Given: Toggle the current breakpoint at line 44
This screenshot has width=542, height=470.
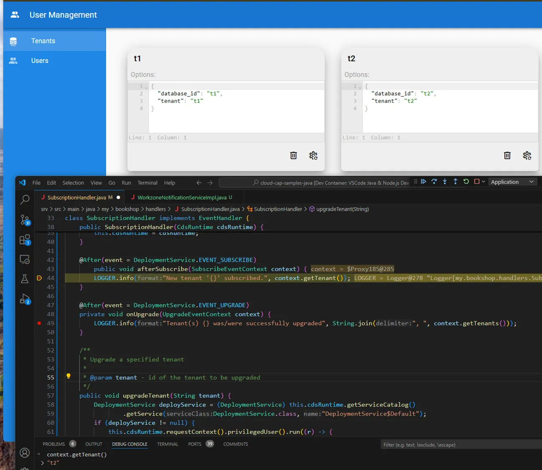Looking at the screenshot, I should (x=39, y=278).
